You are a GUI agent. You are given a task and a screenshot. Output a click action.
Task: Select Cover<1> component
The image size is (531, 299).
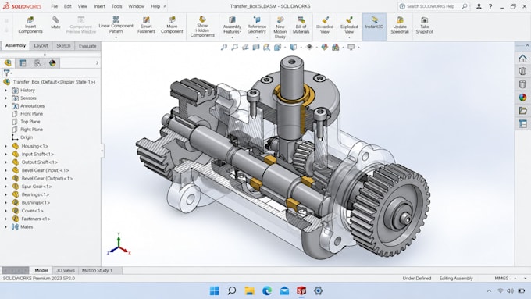click(x=32, y=211)
